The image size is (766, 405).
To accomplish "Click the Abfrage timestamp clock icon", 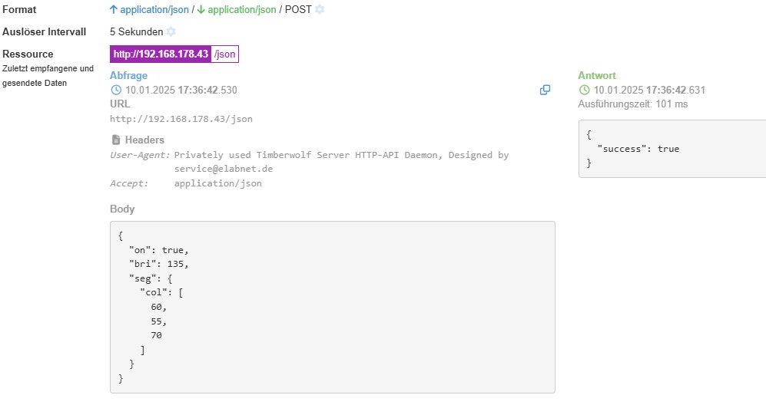I will tap(116, 90).
